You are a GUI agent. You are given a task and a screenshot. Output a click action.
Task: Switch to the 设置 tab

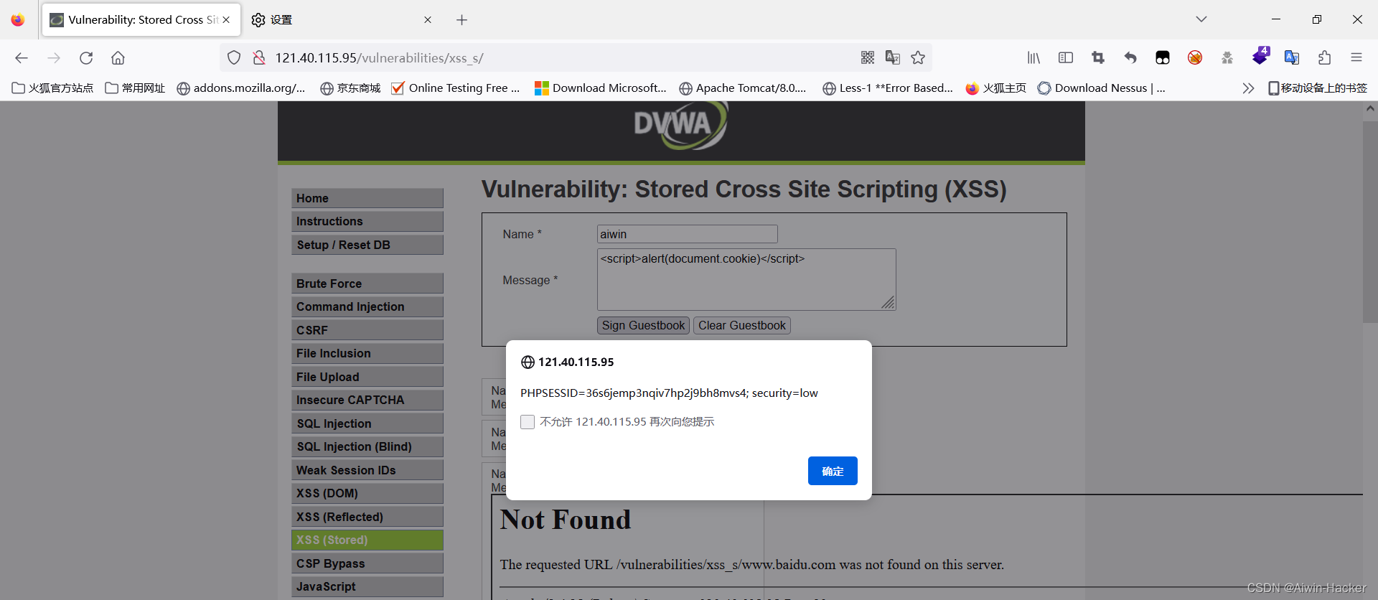coord(342,20)
